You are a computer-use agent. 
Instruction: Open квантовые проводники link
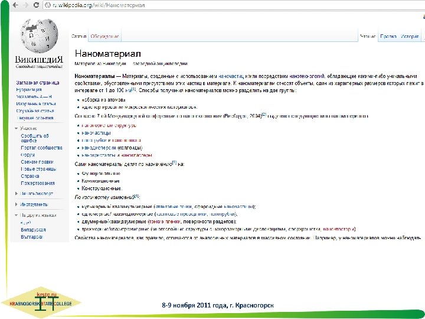tap(182, 214)
